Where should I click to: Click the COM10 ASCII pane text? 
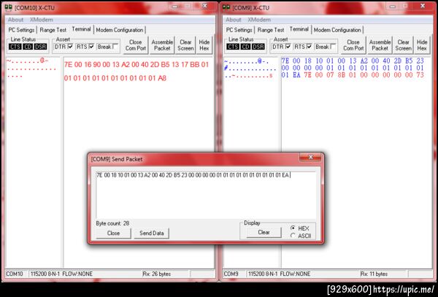coord(31,68)
